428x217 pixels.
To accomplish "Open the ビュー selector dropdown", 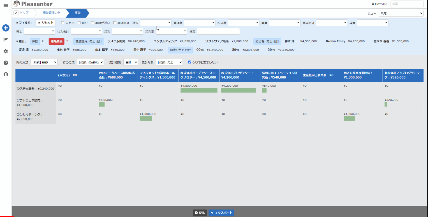I will click(401, 13).
